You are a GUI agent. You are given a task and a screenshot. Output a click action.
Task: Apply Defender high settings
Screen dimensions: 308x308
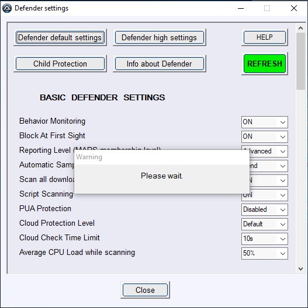click(160, 37)
